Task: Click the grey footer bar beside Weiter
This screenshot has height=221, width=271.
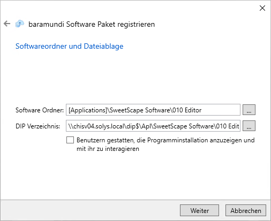Action: tap(89, 210)
